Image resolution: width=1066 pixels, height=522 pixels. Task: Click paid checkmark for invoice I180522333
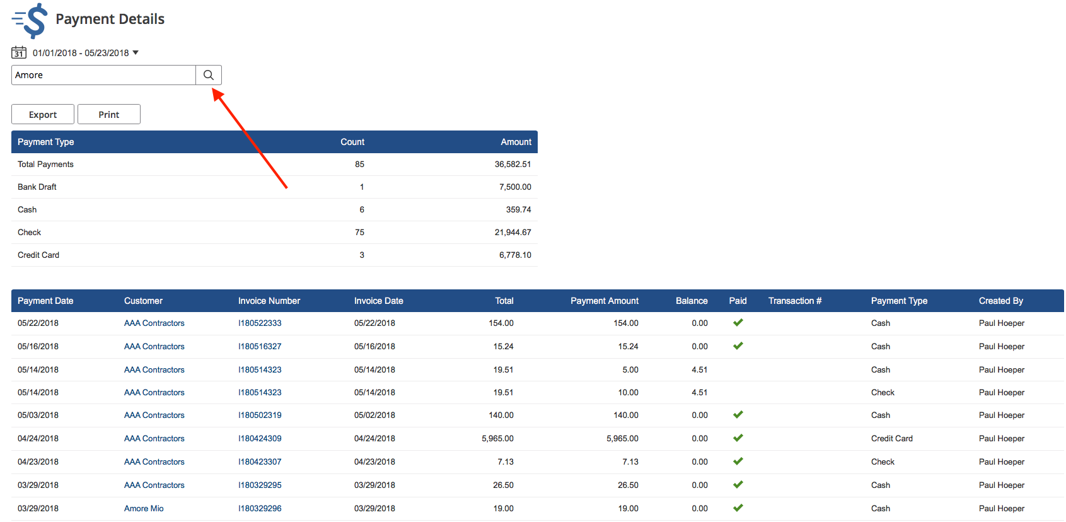point(738,323)
